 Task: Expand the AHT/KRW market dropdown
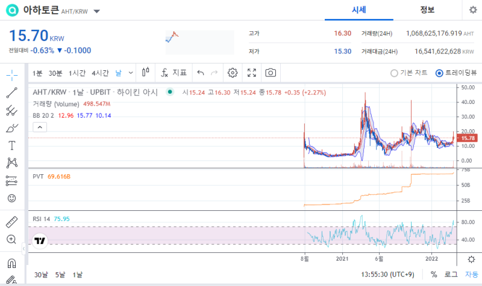(97, 11)
